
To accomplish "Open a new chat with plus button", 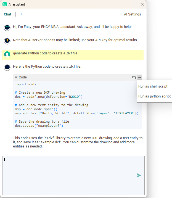I will [21, 14].
